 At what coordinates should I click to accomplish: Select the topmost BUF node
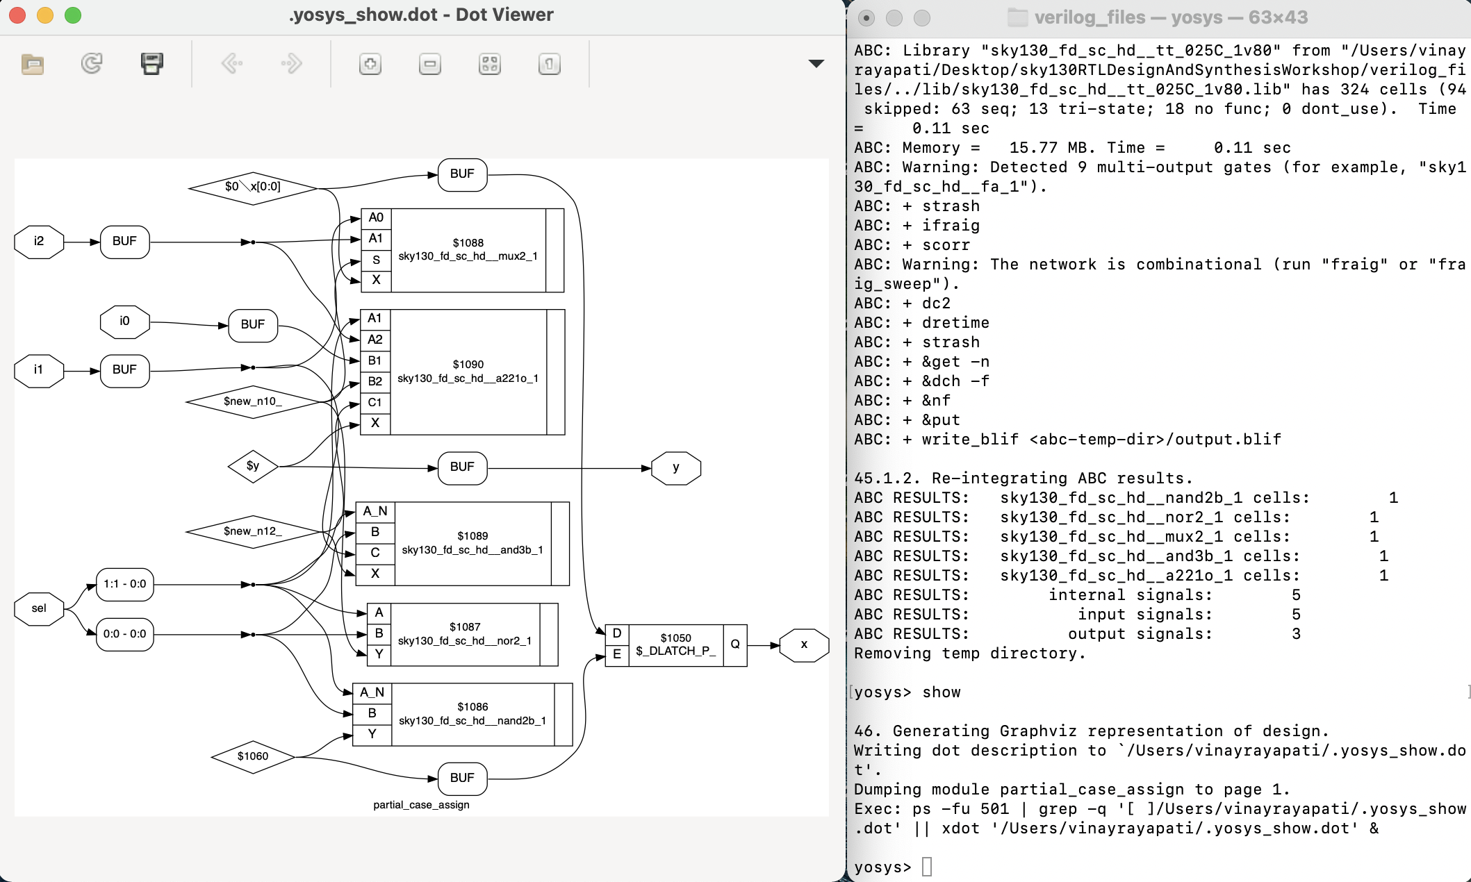[461, 175]
